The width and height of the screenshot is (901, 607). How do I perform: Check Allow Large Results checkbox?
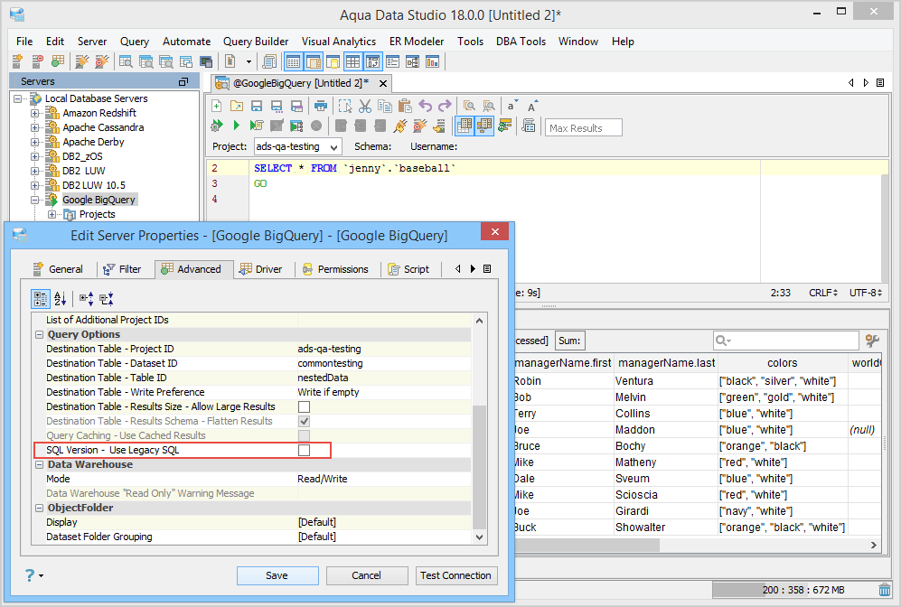[x=305, y=406]
